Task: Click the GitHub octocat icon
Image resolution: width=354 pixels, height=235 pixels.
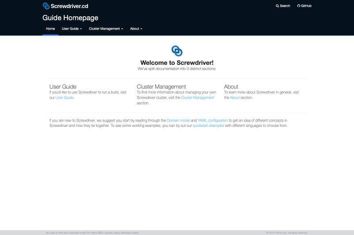Action: 299,6
